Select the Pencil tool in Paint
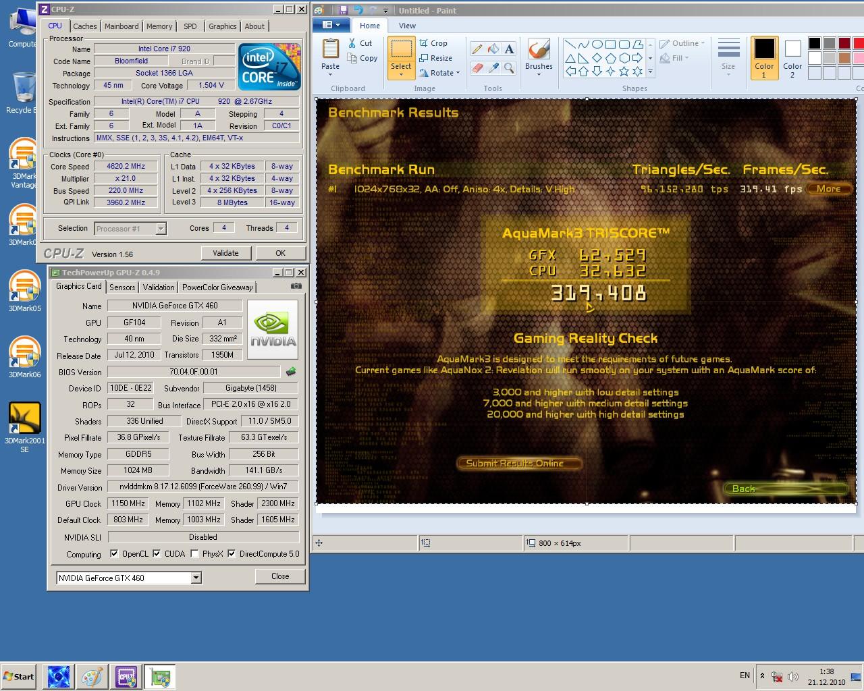 click(477, 49)
